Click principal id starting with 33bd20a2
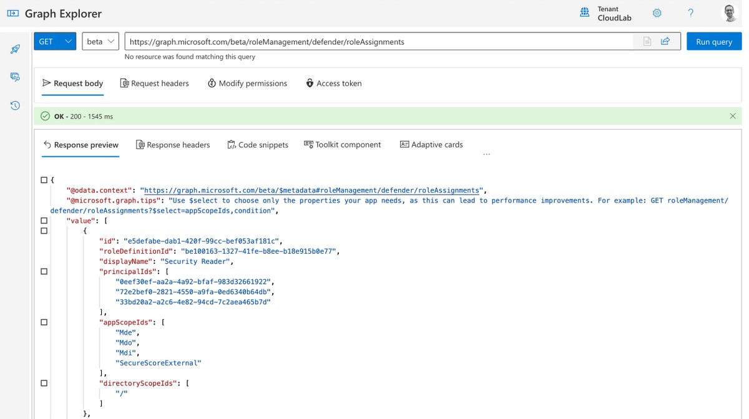 (x=193, y=302)
